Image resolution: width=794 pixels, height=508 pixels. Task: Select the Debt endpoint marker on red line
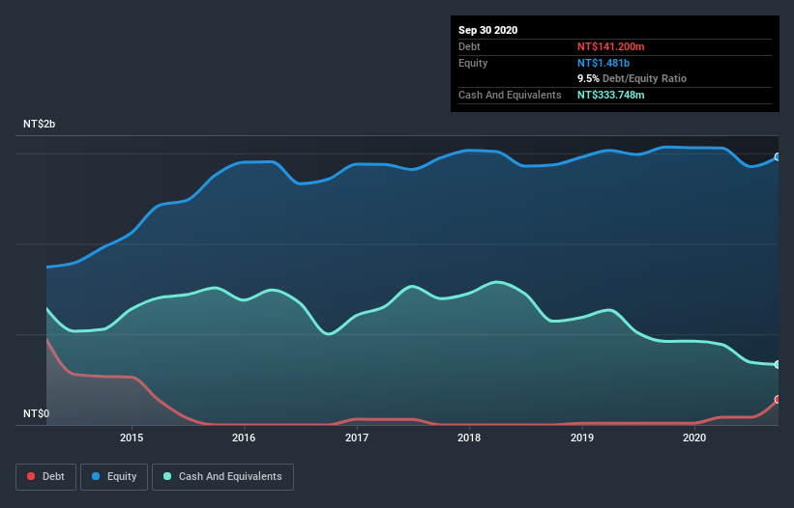pos(778,399)
